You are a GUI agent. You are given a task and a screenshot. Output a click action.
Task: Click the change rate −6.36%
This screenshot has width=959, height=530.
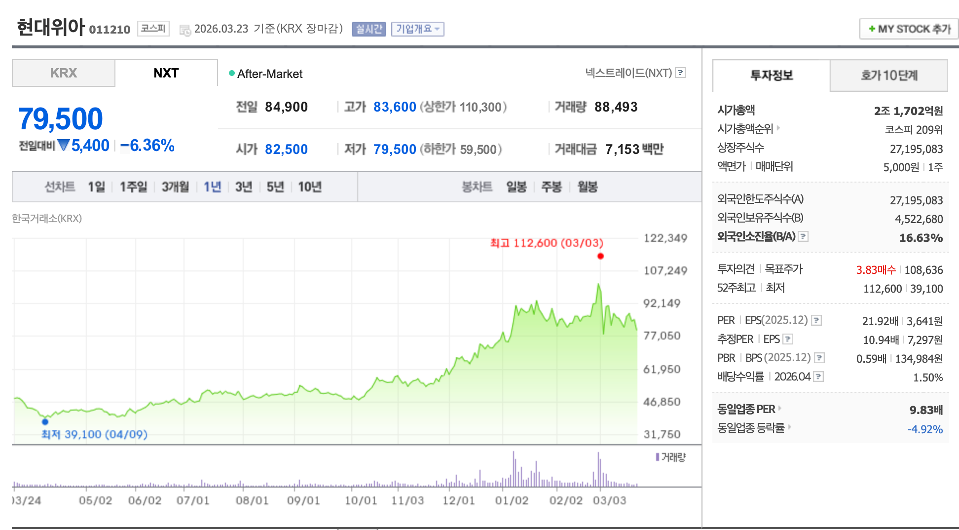[148, 146]
